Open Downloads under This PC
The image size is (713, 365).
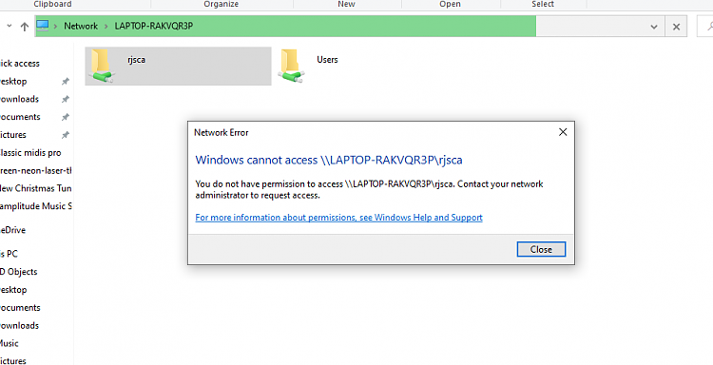pos(19,325)
